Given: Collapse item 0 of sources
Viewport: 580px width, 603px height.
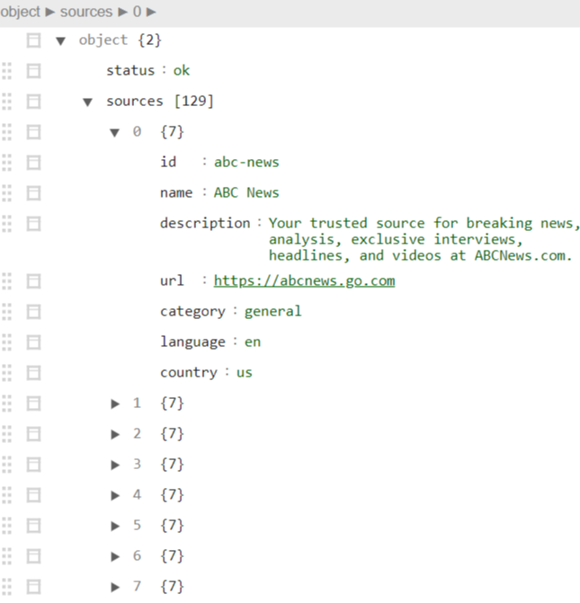Looking at the screenshot, I should (x=115, y=133).
